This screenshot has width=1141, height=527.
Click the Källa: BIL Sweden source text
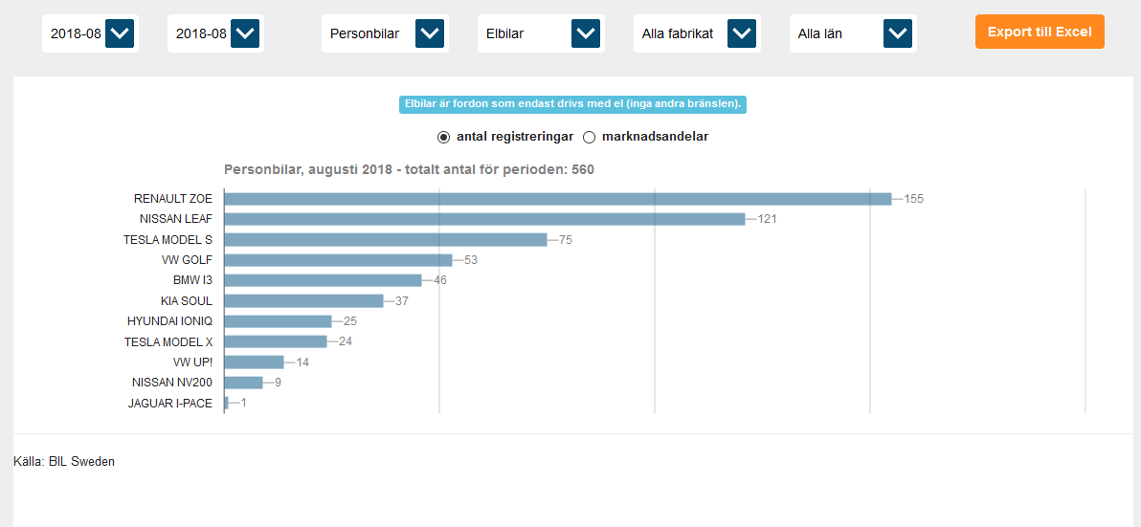pyautogui.click(x=64, y=462)
